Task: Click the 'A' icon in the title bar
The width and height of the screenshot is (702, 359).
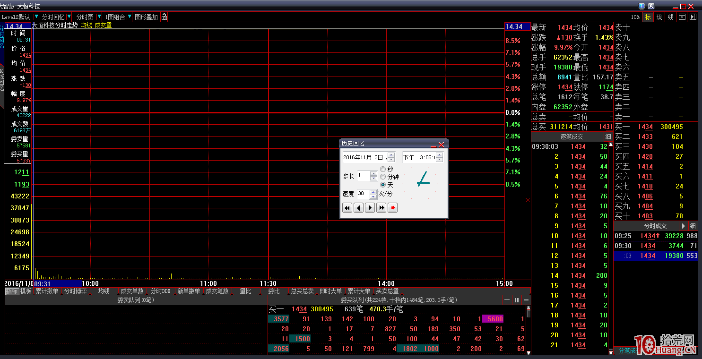Action: 651,6
